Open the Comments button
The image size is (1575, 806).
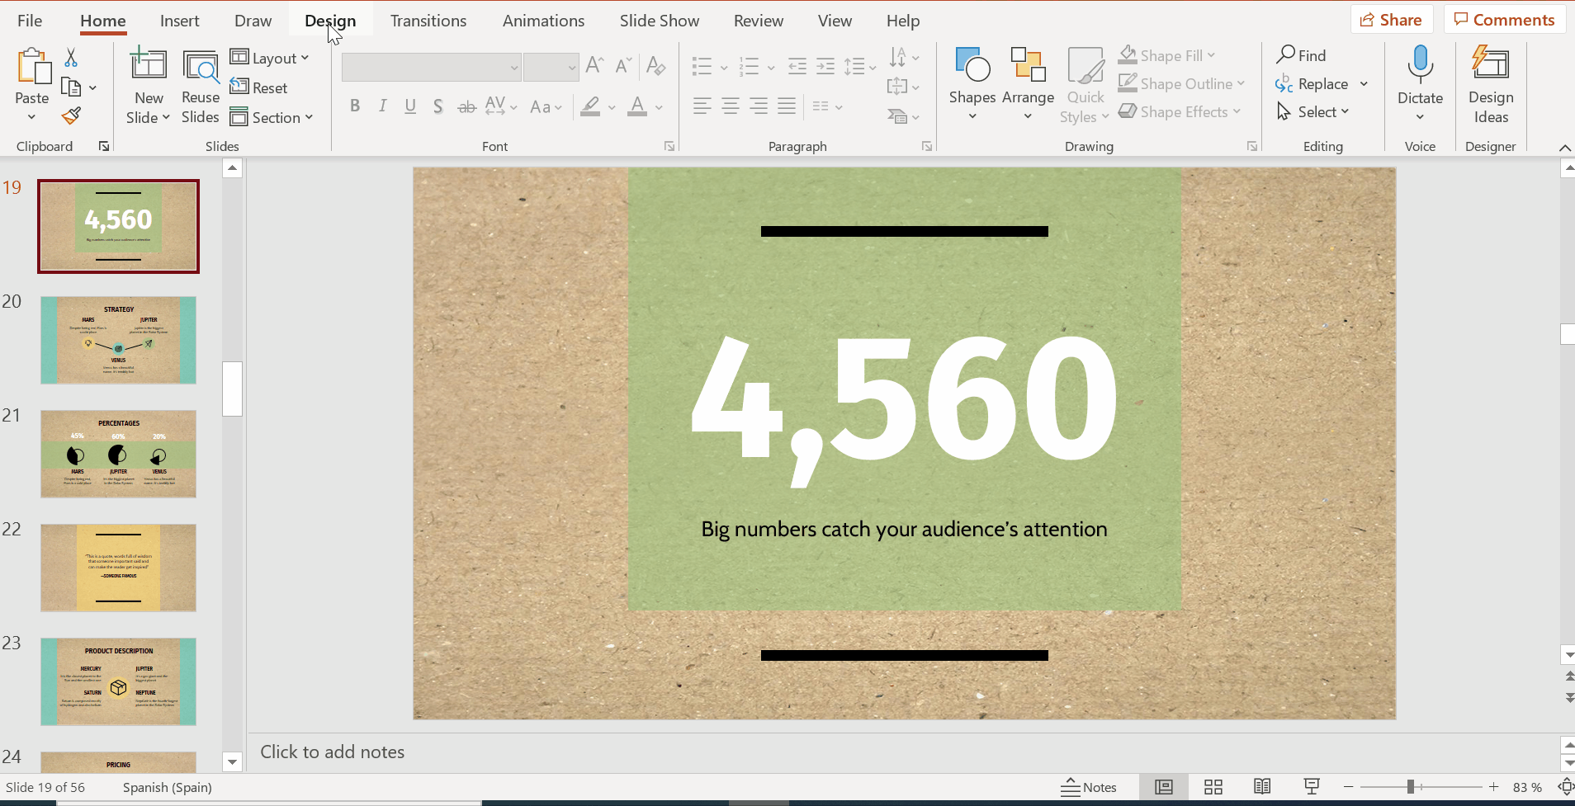1504,20
